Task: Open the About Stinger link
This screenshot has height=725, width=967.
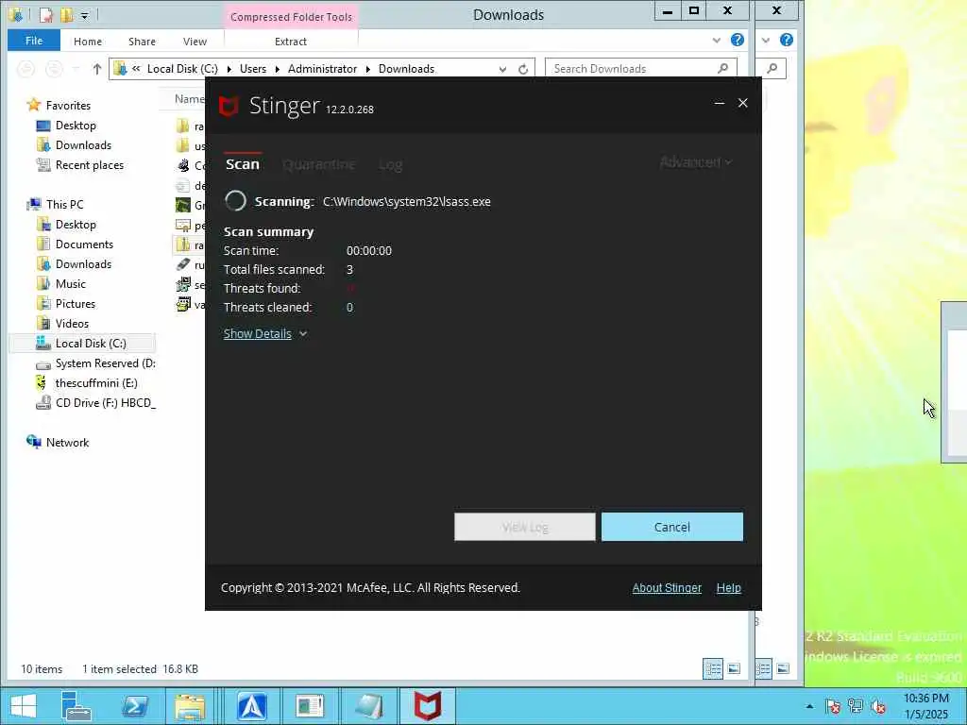Action: tap(667, 587)
